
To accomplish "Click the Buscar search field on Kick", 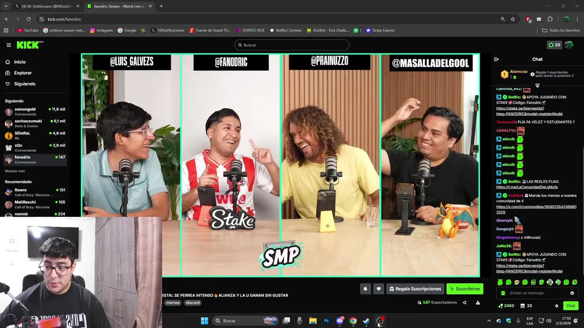I will point(292,45).
